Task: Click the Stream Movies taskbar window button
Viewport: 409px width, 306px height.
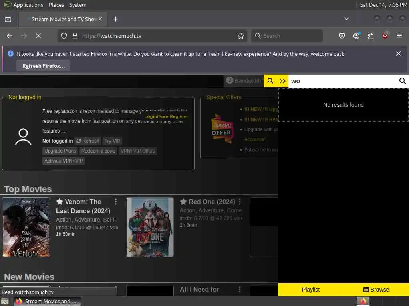Action: click(47, 301)
